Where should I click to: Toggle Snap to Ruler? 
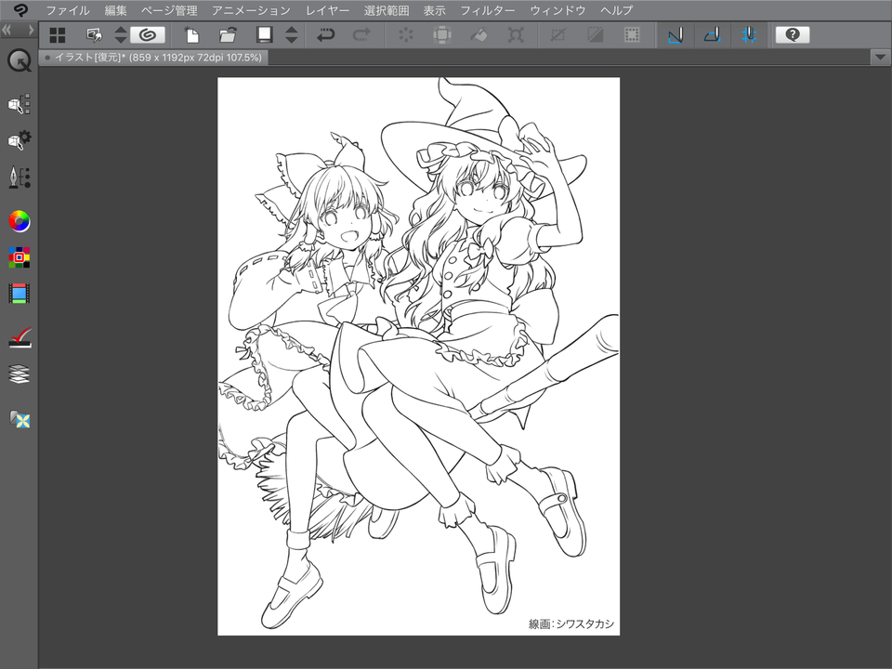click(x=674, y=34)
